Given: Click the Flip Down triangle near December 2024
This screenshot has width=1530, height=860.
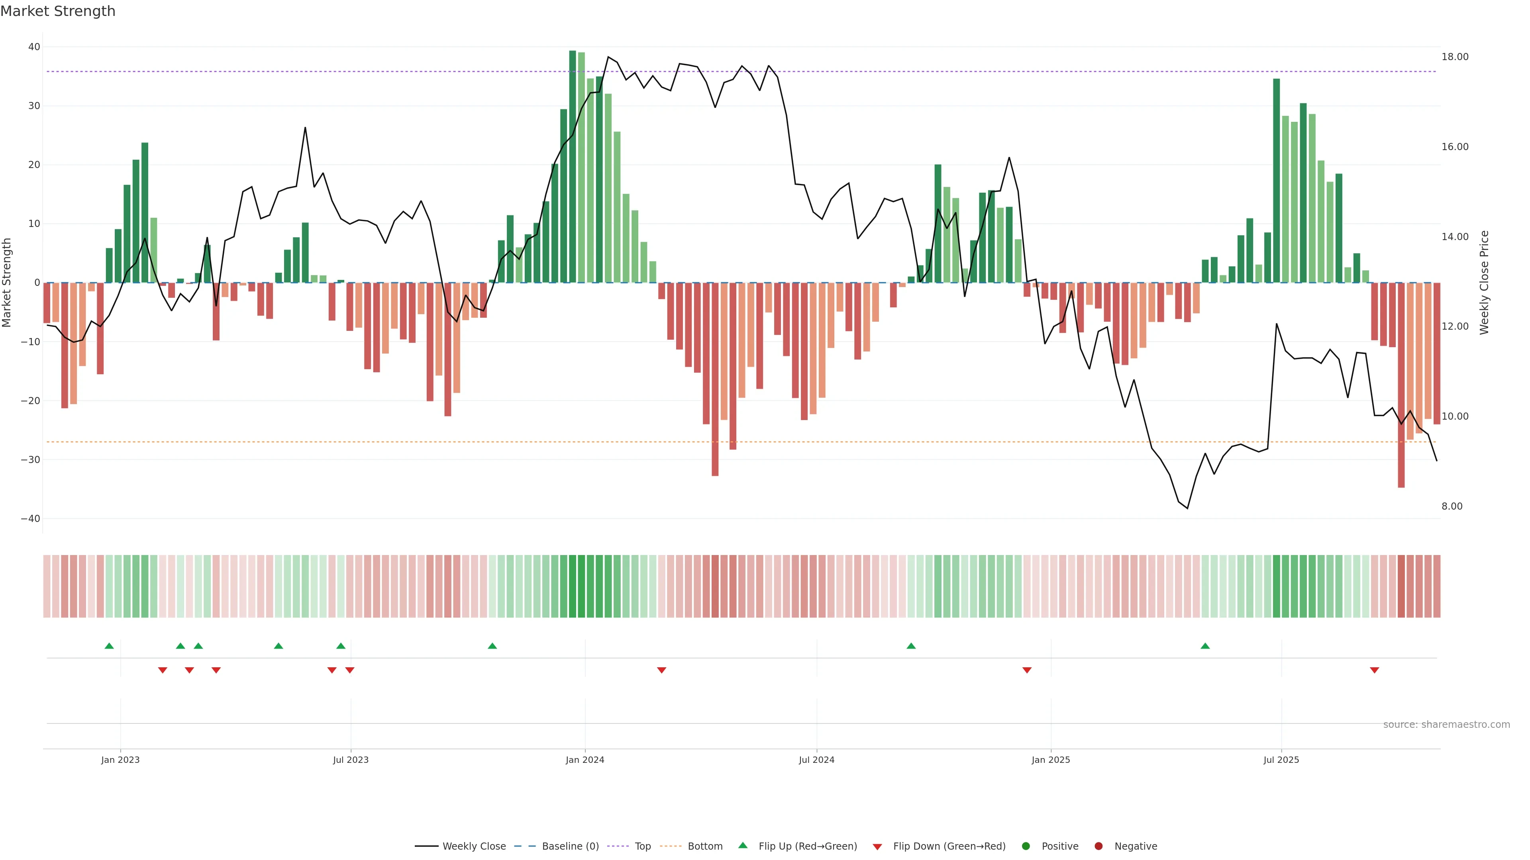Looking at the screenshot, I should pos(1027,670).
